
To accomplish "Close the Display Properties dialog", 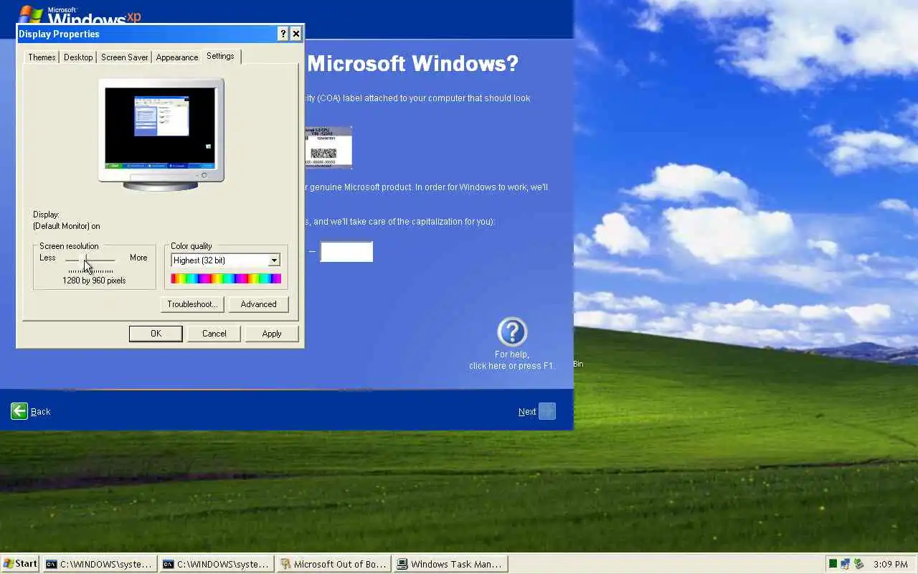I will click(295, 34).
